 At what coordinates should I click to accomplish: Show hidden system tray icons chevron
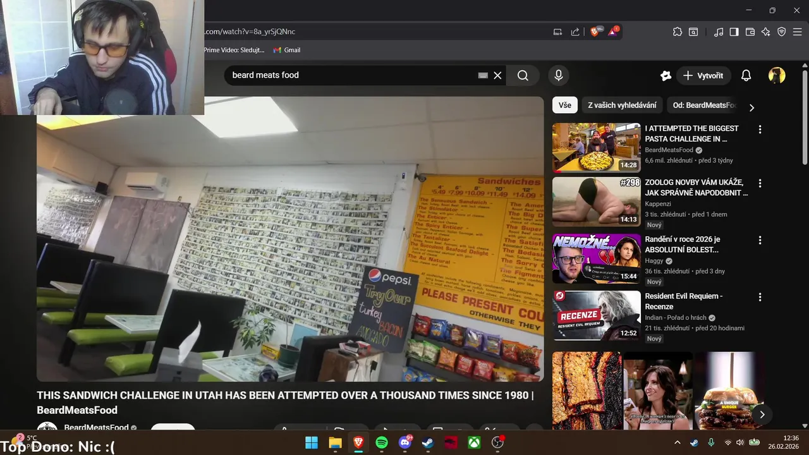(x=678, y=442)
